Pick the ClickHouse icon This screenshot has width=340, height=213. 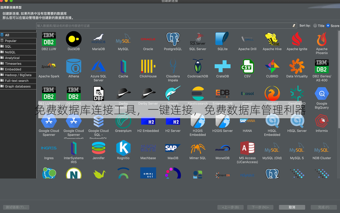(148, 66)
